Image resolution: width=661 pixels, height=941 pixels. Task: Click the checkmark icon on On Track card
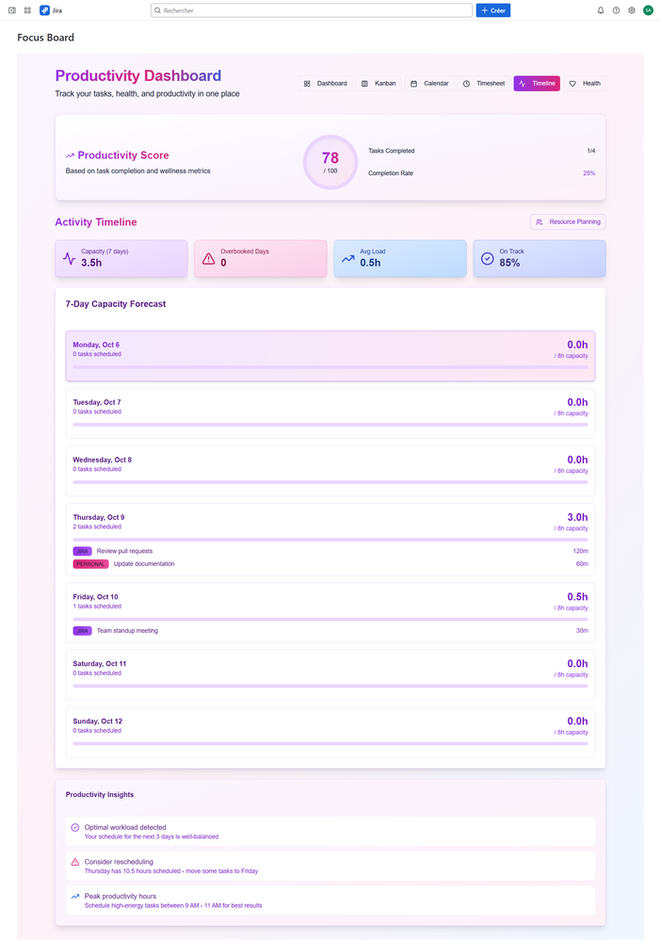[487, 257]
